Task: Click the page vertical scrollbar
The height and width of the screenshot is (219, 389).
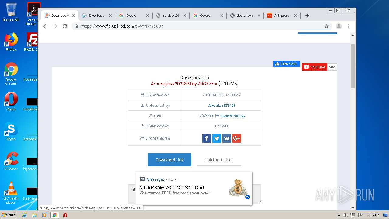Action: (x=353, y=66)
